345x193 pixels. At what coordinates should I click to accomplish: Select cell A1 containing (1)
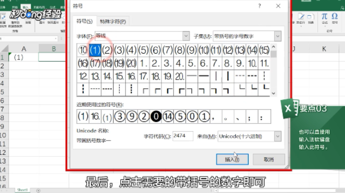24,58
